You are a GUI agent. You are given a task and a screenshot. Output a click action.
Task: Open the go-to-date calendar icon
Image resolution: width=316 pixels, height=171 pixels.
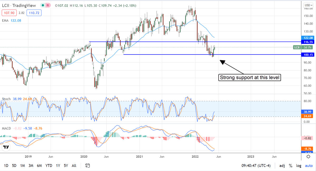[87, 165]
